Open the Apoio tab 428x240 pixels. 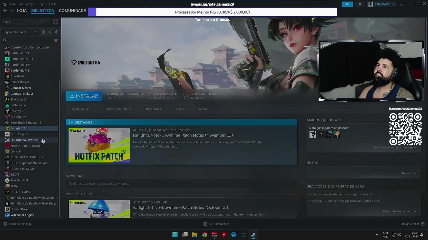coord(203,109)
